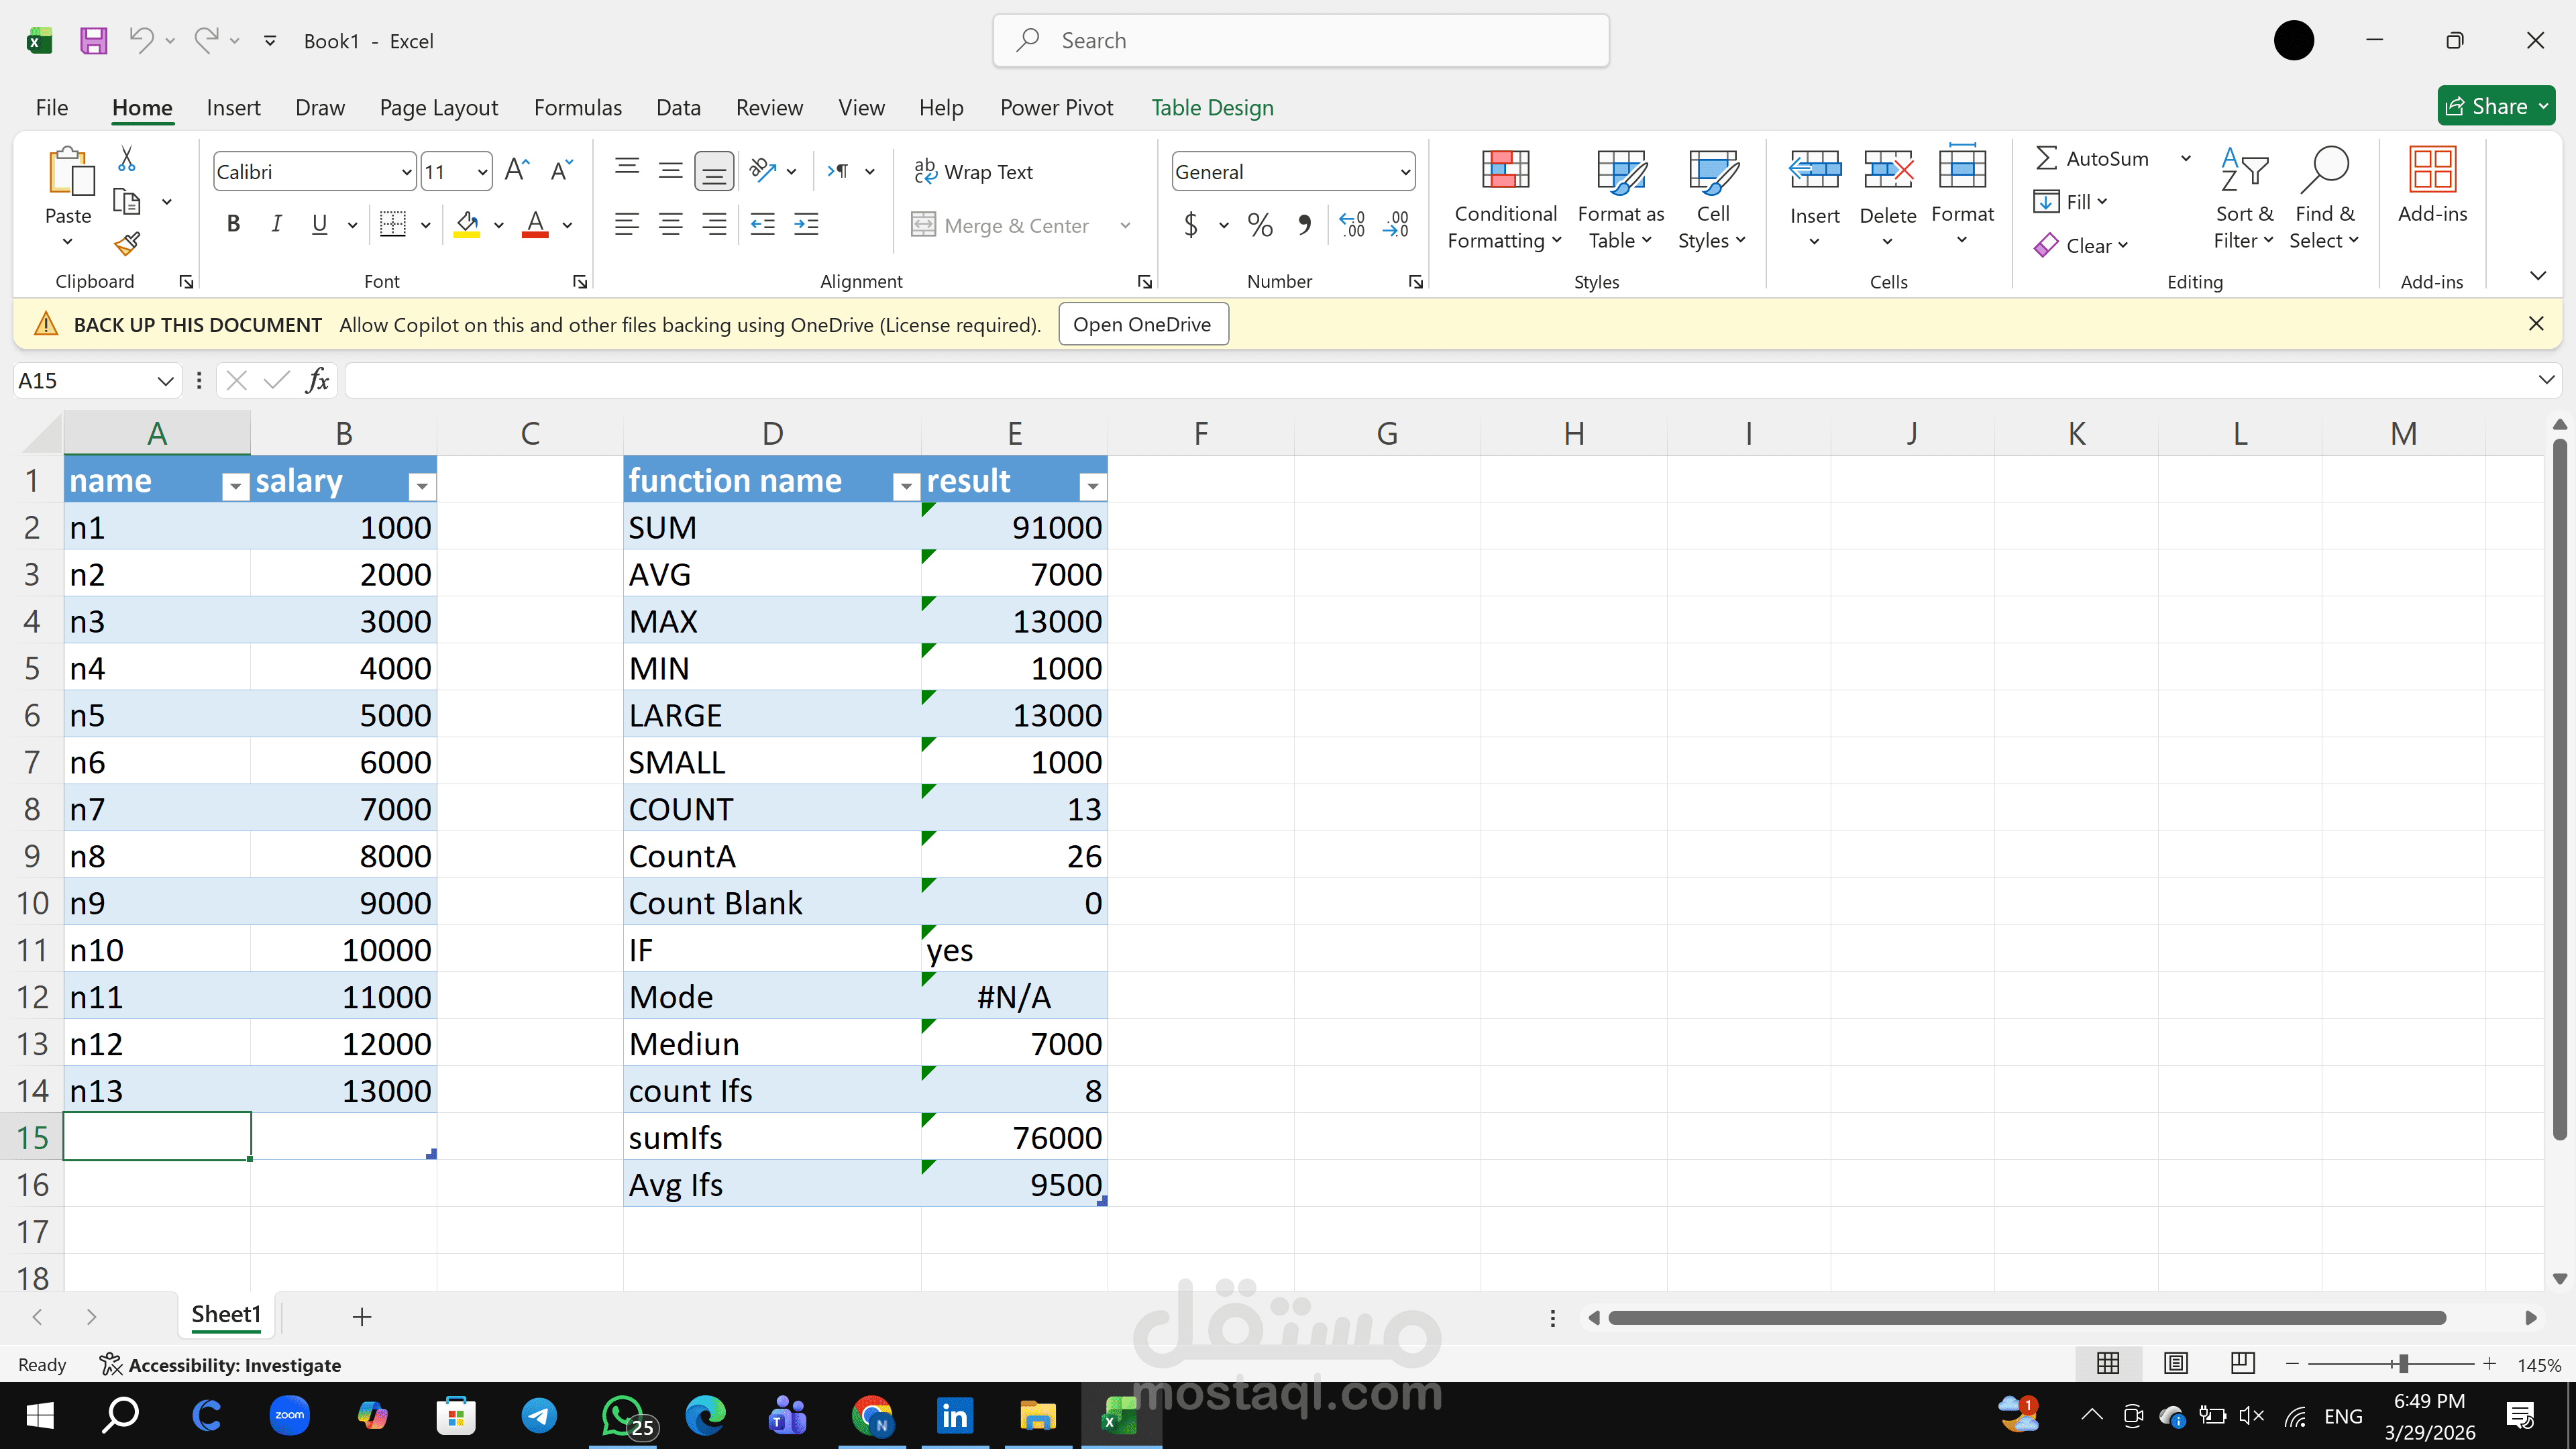Open the Page Layout tab
The width and height of the screenshot is (2576, 1449).
(x=438, y=107)
